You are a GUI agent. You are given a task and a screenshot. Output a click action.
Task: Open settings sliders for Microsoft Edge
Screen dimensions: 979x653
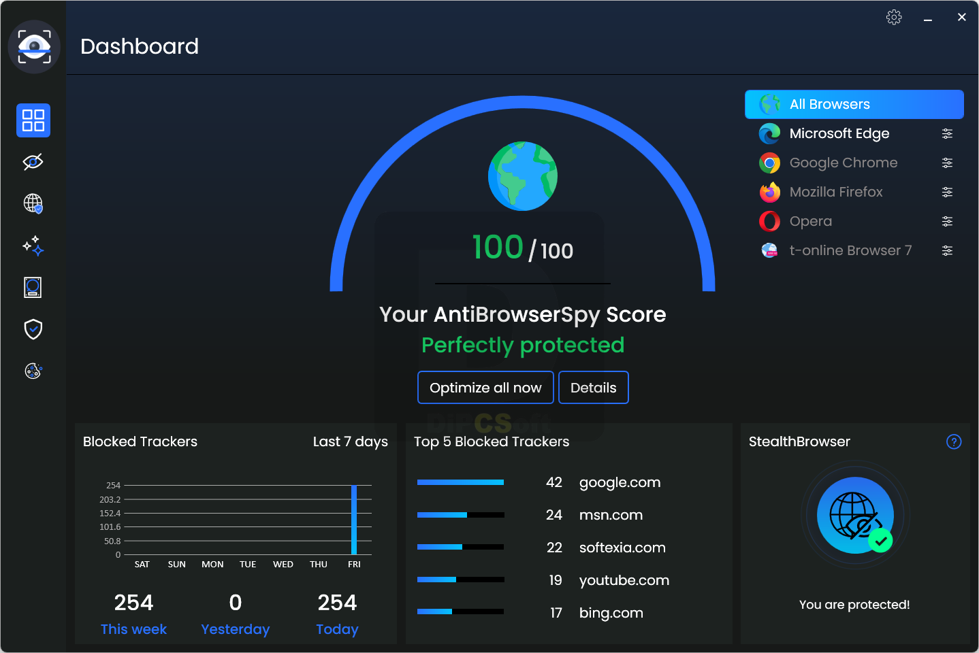(x=947, y=133)
